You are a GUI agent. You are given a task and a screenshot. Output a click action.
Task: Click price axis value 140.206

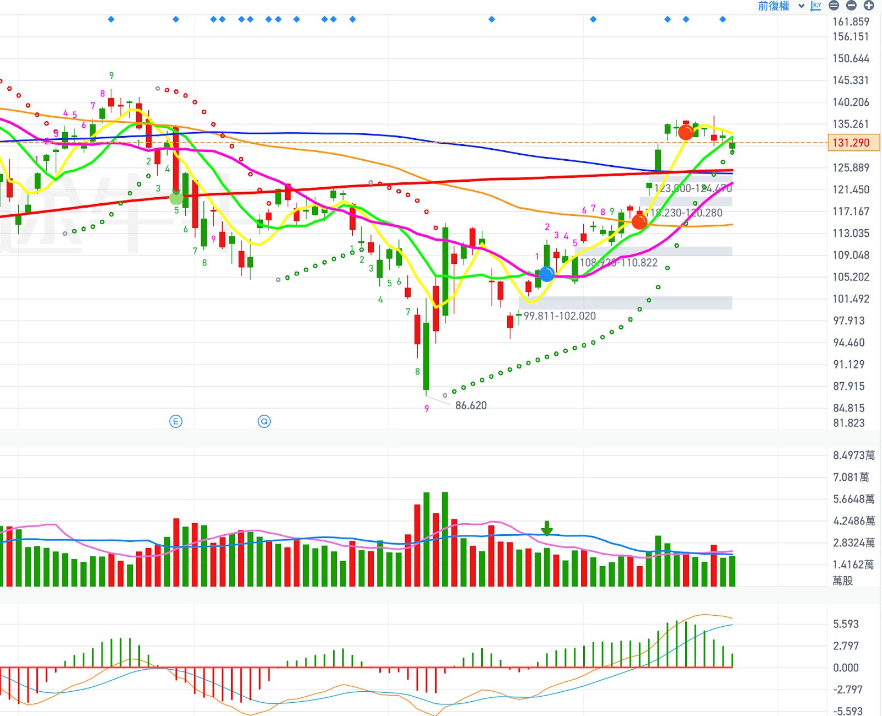click(851, 102)
